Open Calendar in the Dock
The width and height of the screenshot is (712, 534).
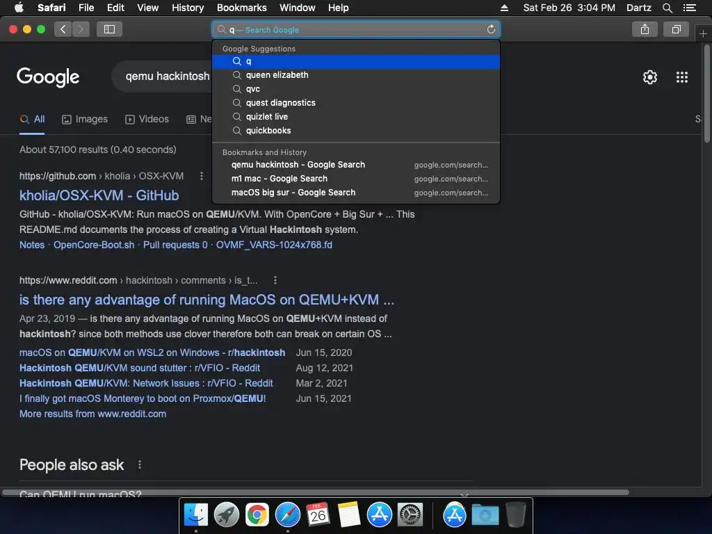click(318, 515)
